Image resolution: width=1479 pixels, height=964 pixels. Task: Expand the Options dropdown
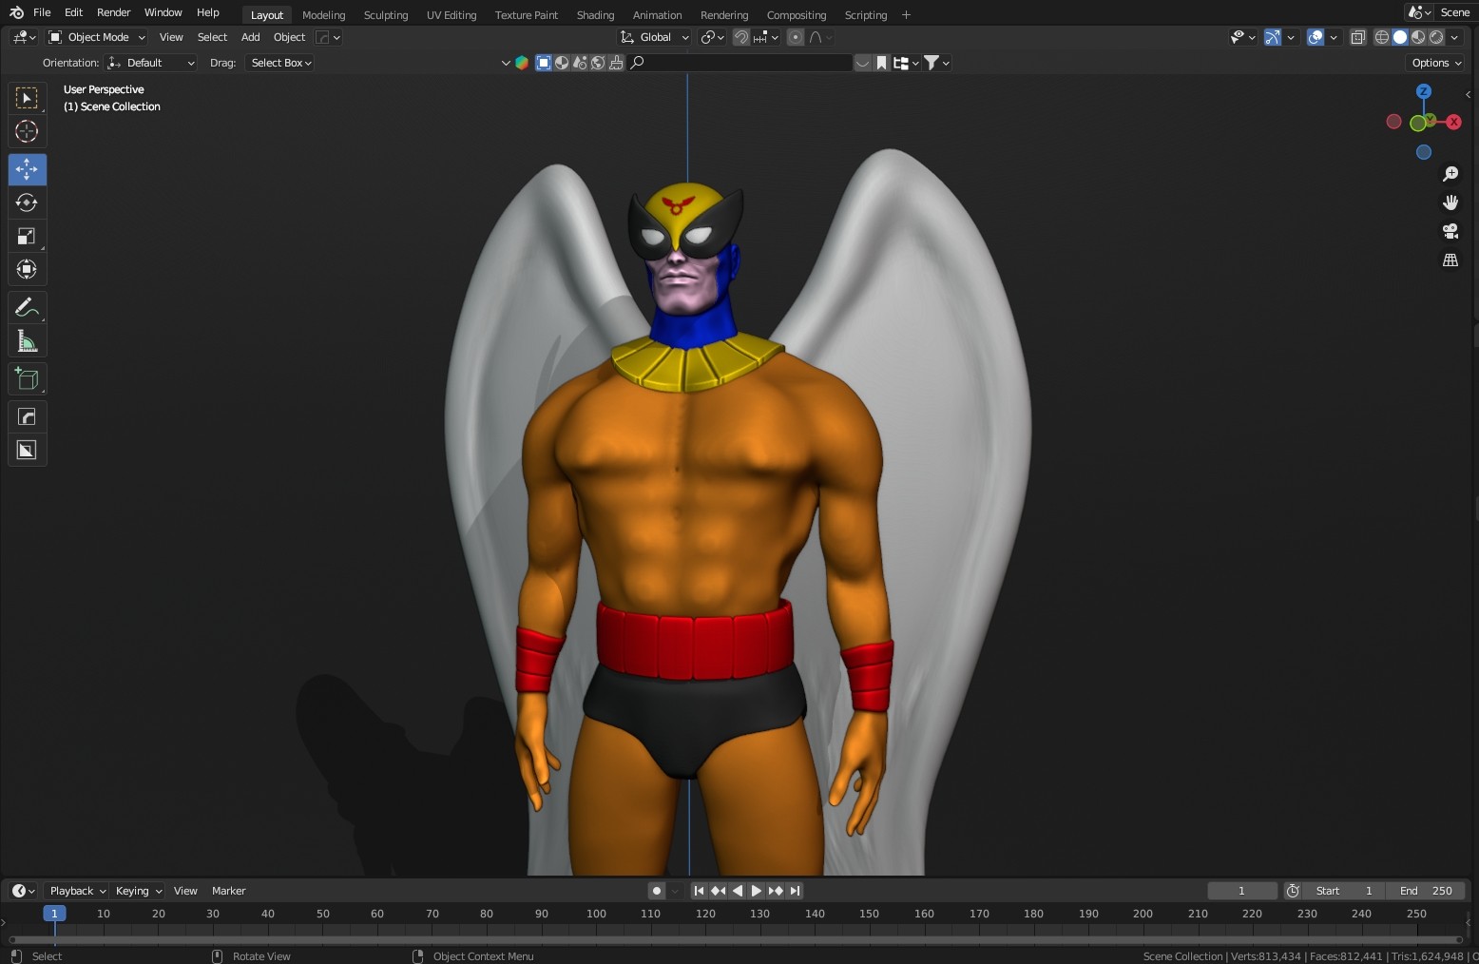[x=1436, y=63]
